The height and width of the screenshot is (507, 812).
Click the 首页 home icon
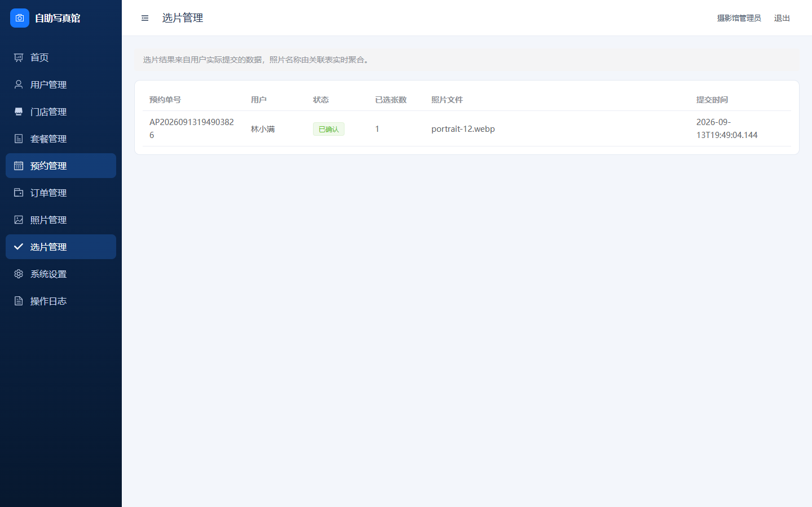[x=19, y=57]
